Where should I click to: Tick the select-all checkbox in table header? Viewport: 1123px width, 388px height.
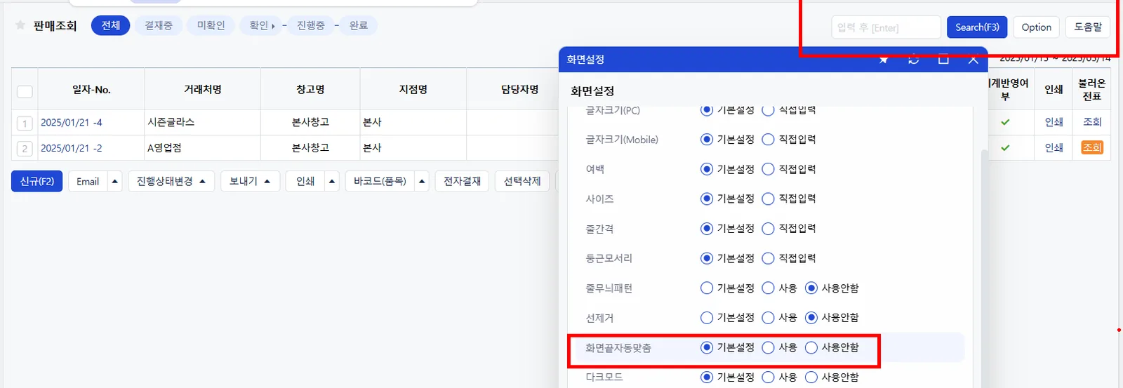point(25,91)
